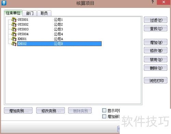
Task: Select the GYS003 code text
Action: (23, 29)
